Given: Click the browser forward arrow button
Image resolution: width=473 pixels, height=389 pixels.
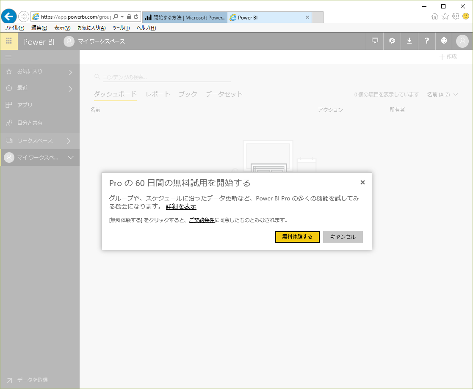Looking at the screenshot, I should (24, 16).
